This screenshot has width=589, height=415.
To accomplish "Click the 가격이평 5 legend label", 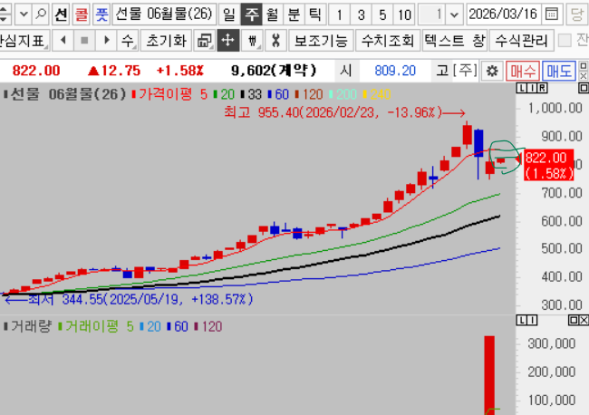I will [x=169, y=94].
